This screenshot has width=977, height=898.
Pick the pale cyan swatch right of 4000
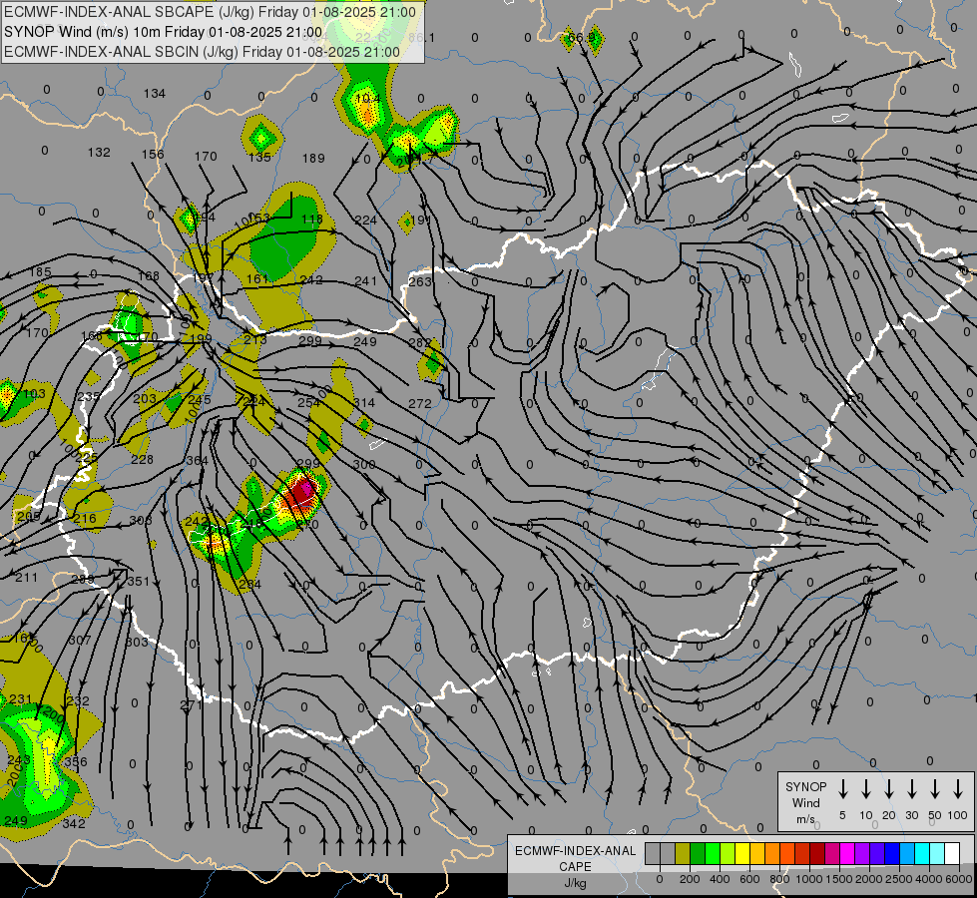click(938, 853)
